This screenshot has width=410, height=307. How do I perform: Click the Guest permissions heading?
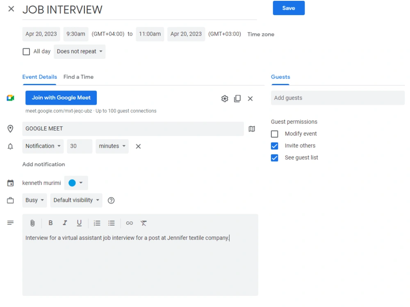[294, 122]
